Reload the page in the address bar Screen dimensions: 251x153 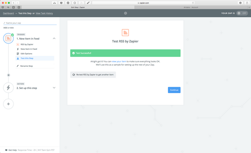(193, 3)
